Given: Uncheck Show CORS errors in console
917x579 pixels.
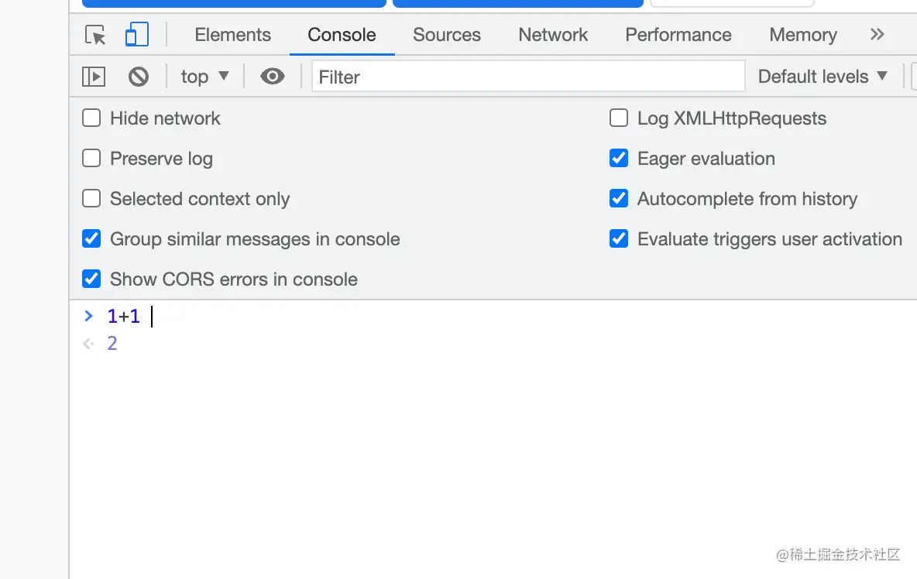Looking at the screenshot, I should point(91,279).
